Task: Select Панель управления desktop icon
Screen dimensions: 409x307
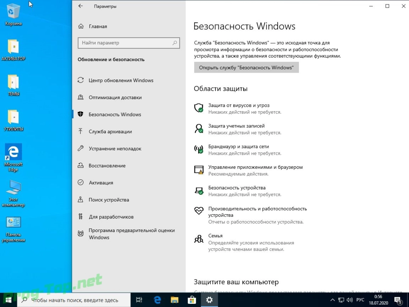Action: tap(13, 229)
